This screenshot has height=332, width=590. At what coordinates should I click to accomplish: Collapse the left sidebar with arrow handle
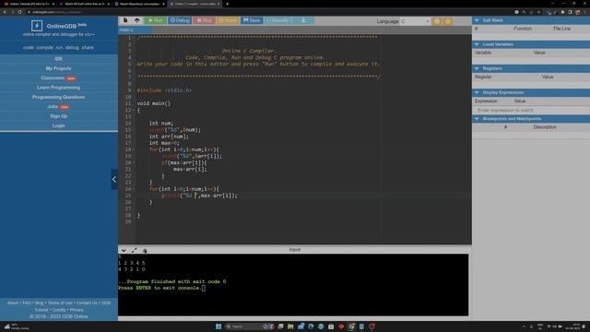coord(114,180)
